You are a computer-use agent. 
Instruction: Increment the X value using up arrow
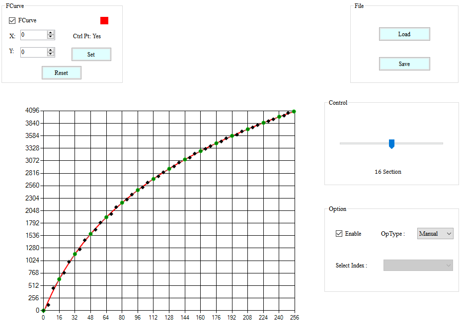click(x=52, y=33)
